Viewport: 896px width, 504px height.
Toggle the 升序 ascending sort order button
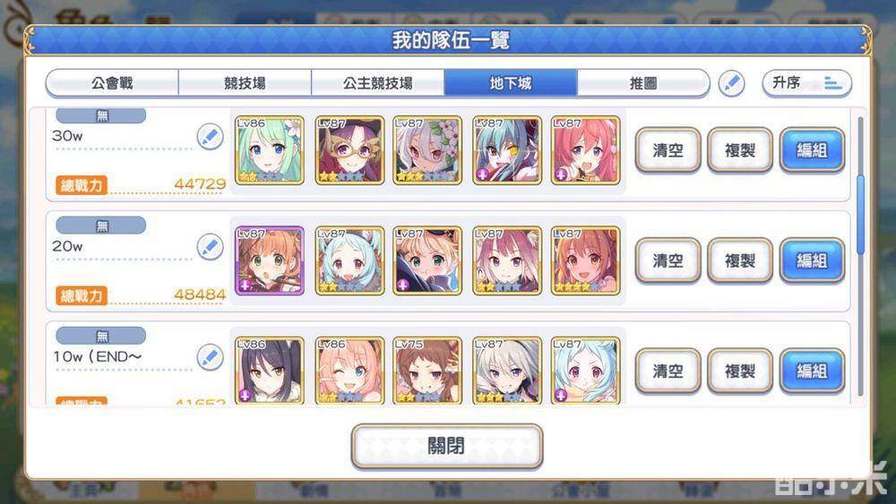point(807,83)
